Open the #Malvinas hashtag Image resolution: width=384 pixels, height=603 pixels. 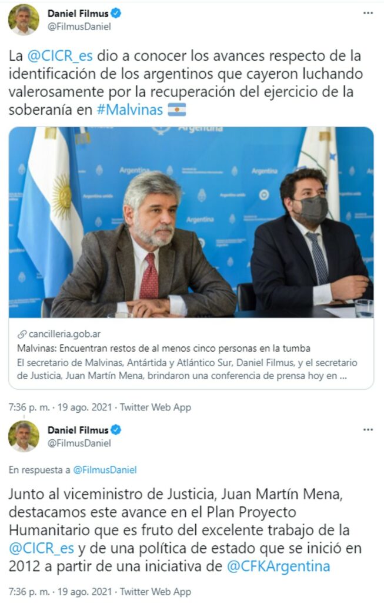pyautogui.click(x=130, y=110)
